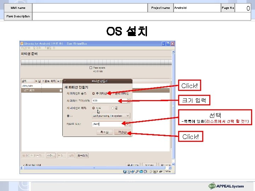Click the 파티션 준비 heading text
Viewport: 255px width, 191px height.
click(x=29, y=54)
